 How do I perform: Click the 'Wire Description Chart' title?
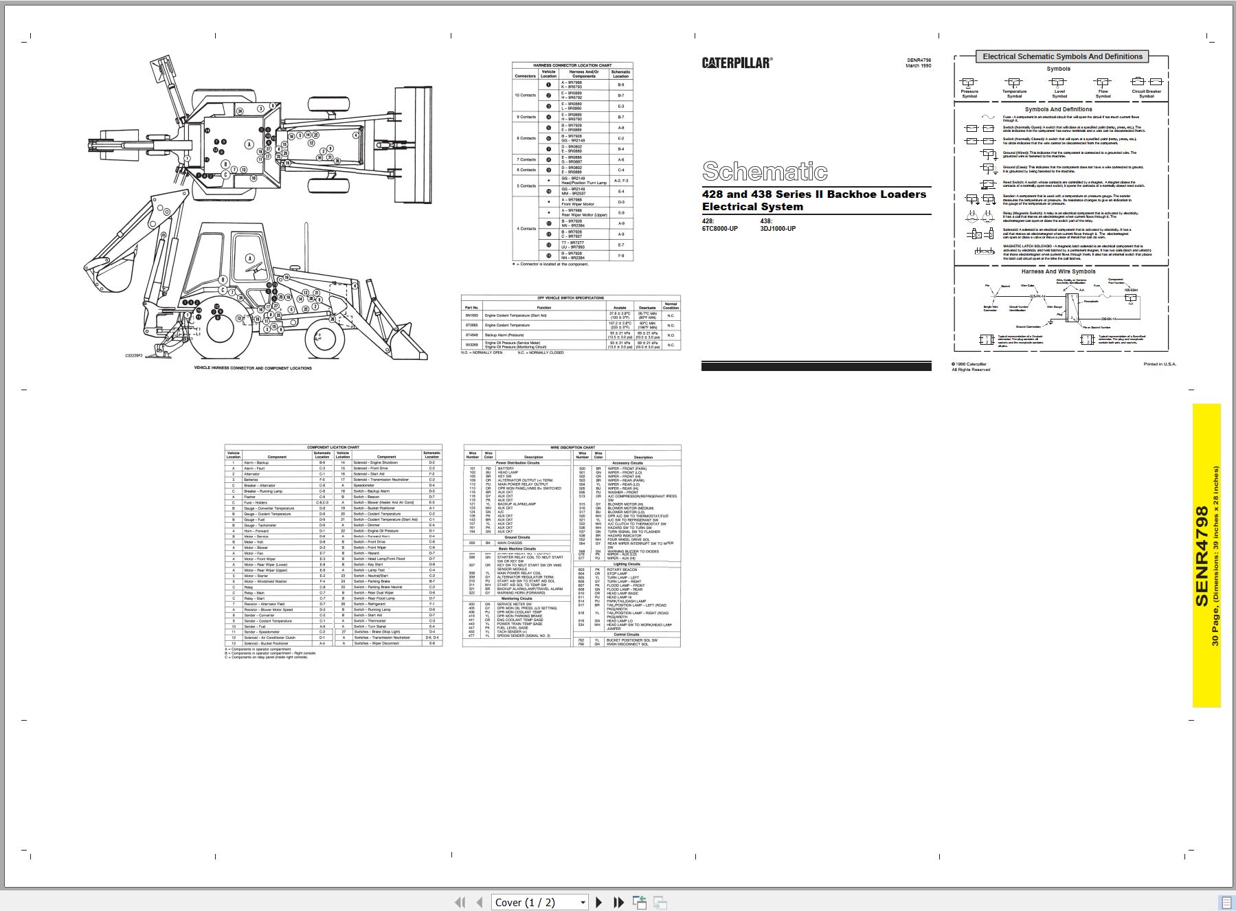click(x=572, y=447)
